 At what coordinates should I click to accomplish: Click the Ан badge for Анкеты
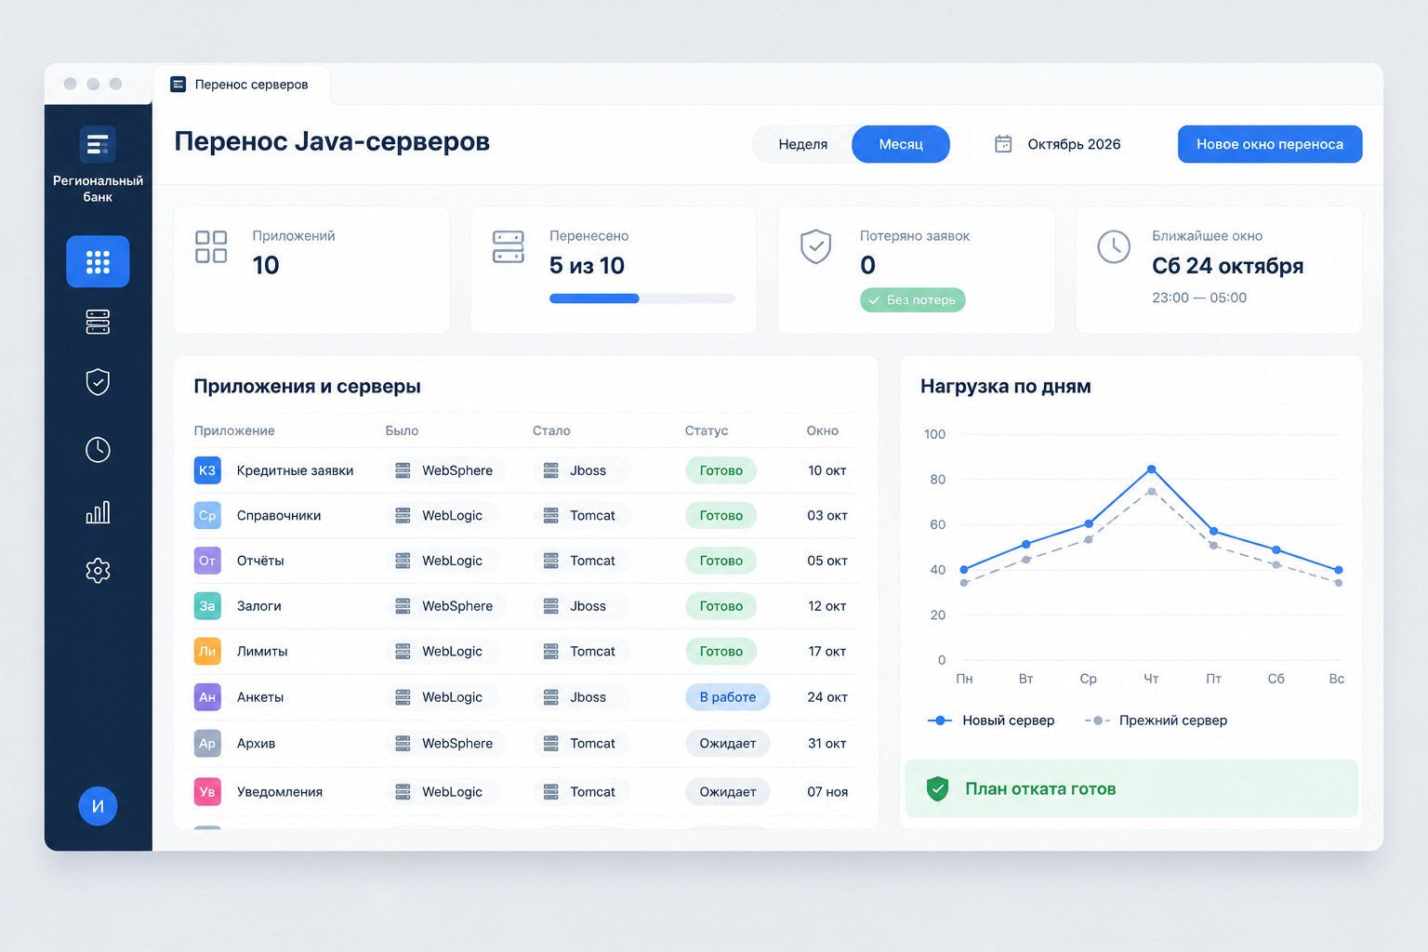(x=207, y=697)
